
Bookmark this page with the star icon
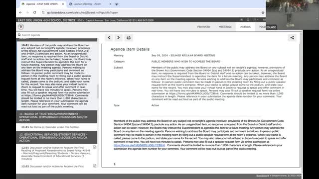tap(263, 12)
